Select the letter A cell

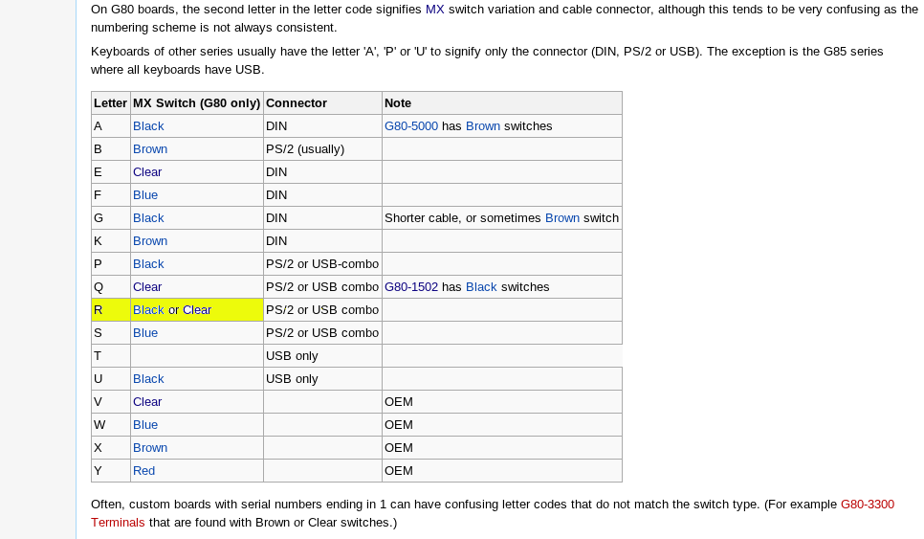(111, 126)
